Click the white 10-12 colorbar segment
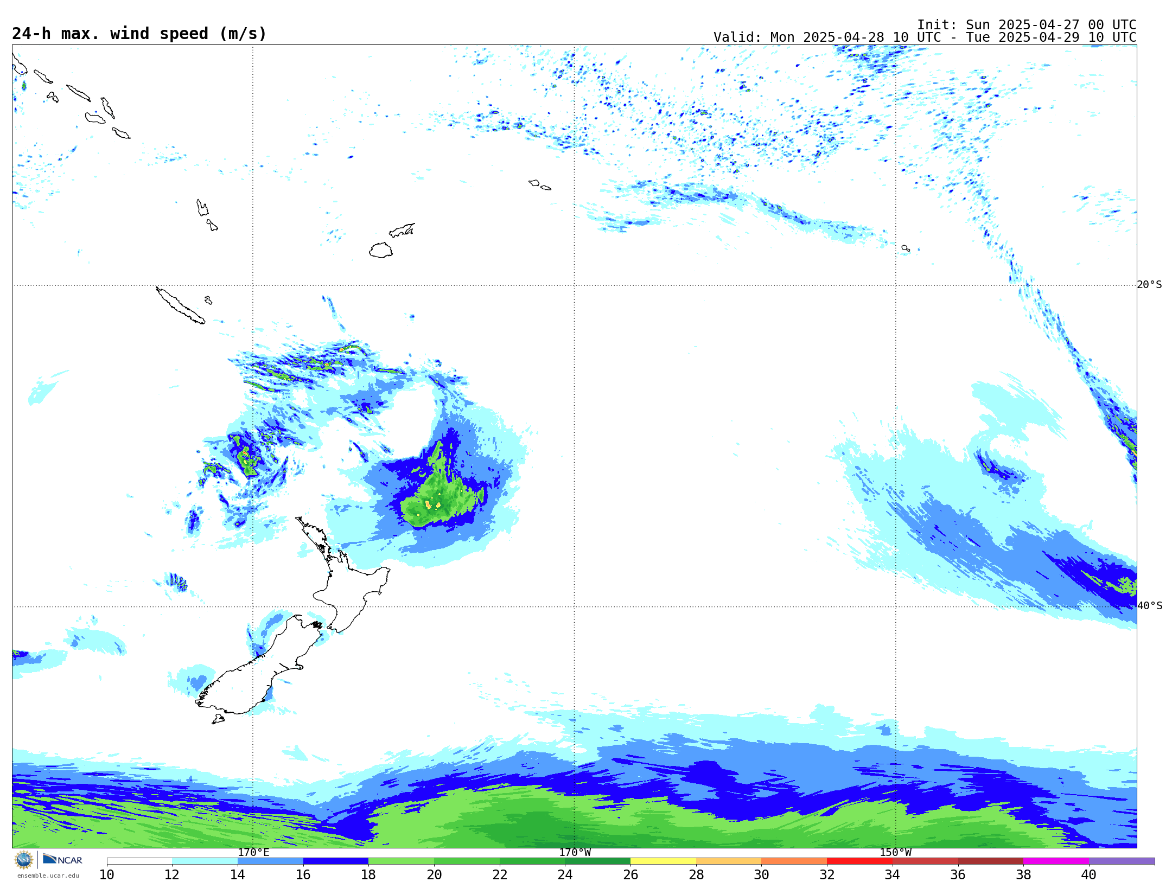 (139, 861)
